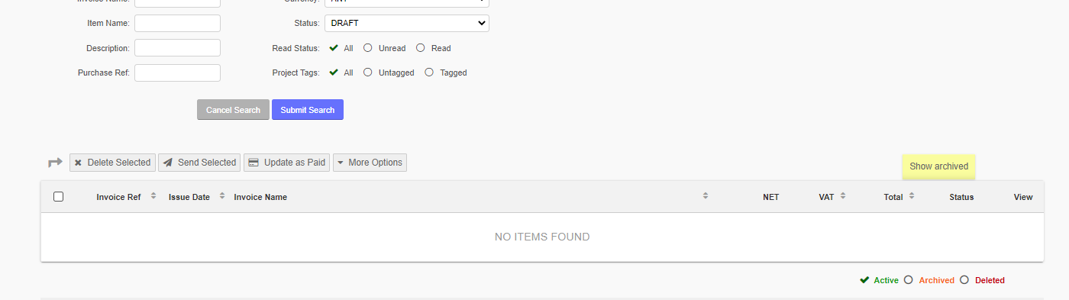
Task: Open the Status DRAFT dropdown
Action: click(407, 23)
